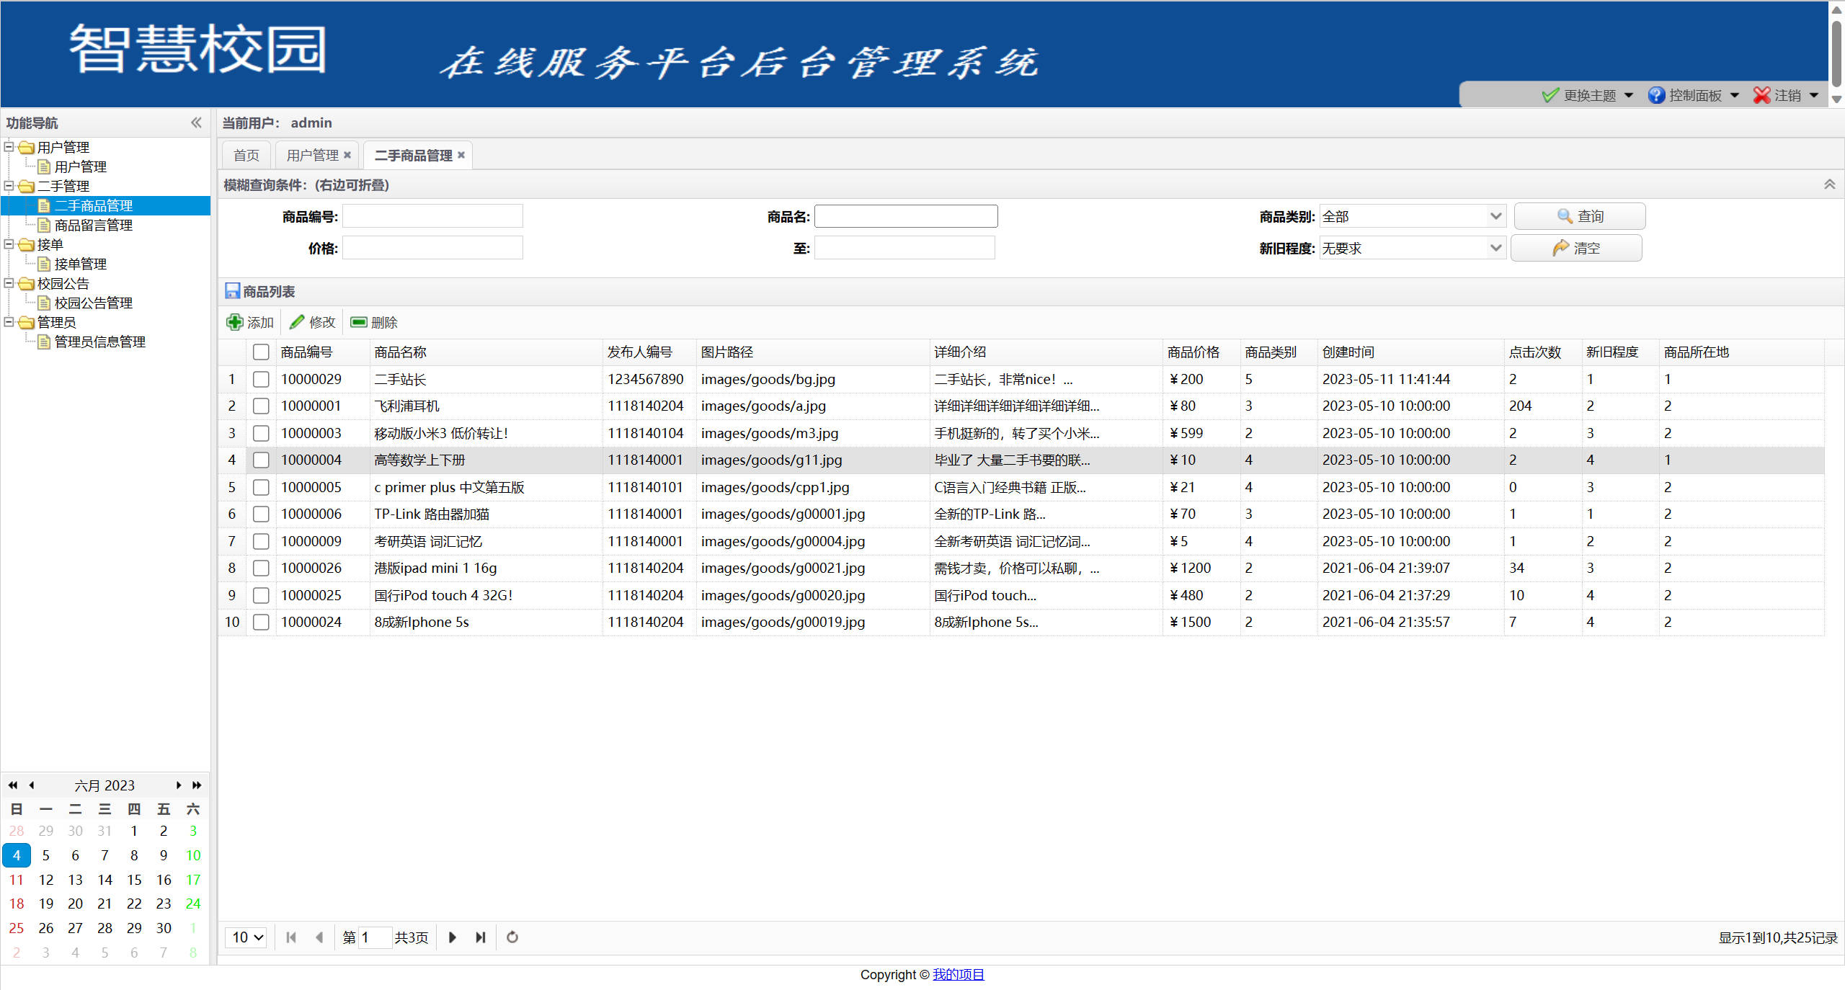Click the 添加 (Add) icon to create product
This screenshot has width=1845, height=990.
235,322
